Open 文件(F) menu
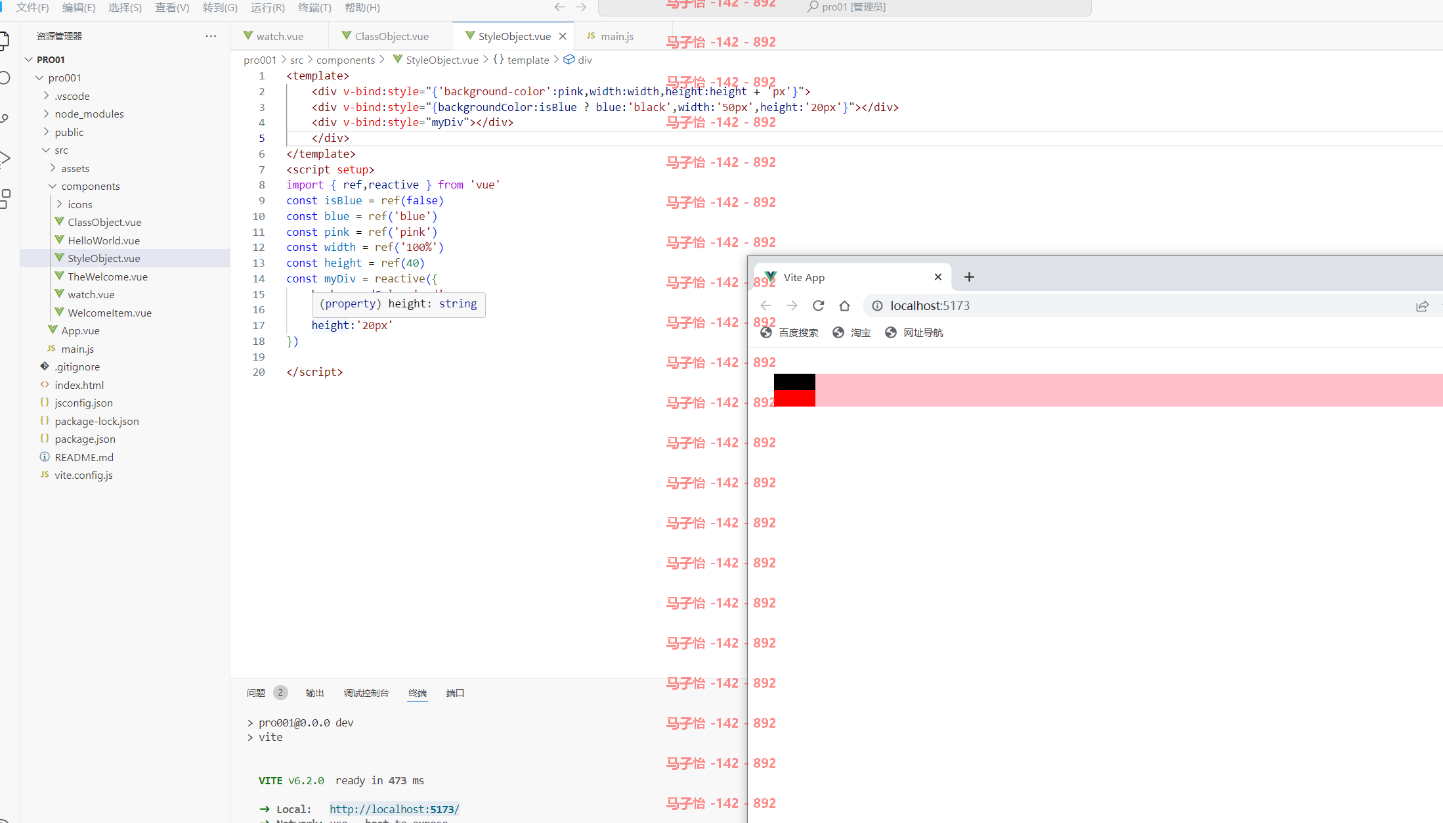 (32, 7)
